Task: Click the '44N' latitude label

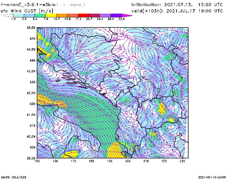Action: [x=32, y=60]
